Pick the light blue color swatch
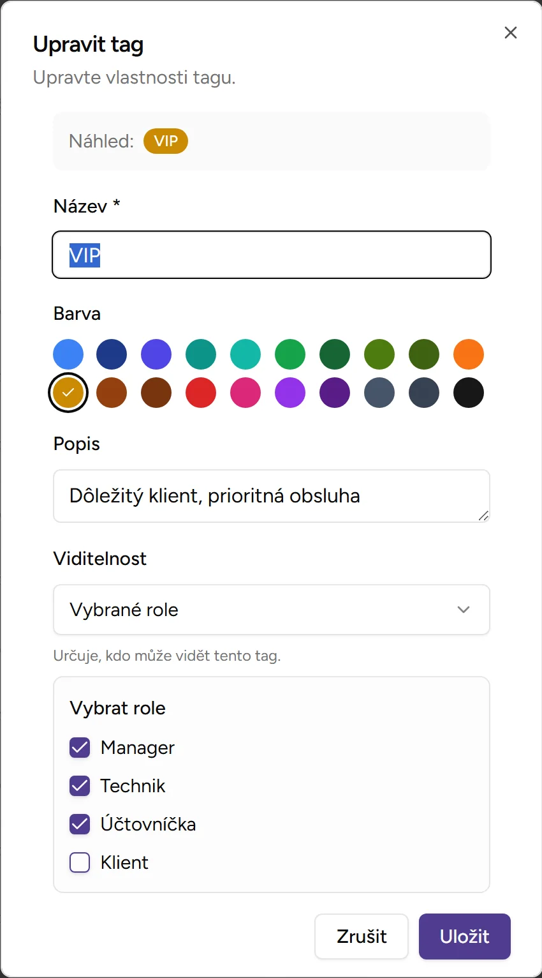The image size is (542, 978). point(68,354)
